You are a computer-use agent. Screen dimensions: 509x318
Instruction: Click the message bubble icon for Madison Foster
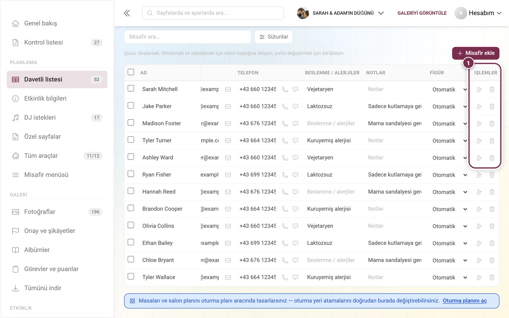coord(296,124)
